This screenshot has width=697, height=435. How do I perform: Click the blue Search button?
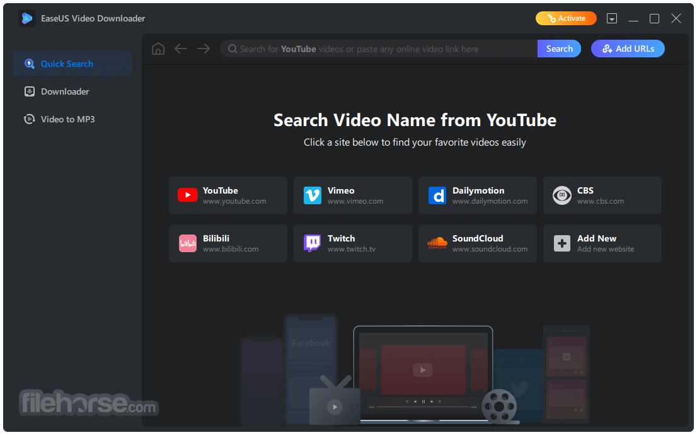click(559, 49)
